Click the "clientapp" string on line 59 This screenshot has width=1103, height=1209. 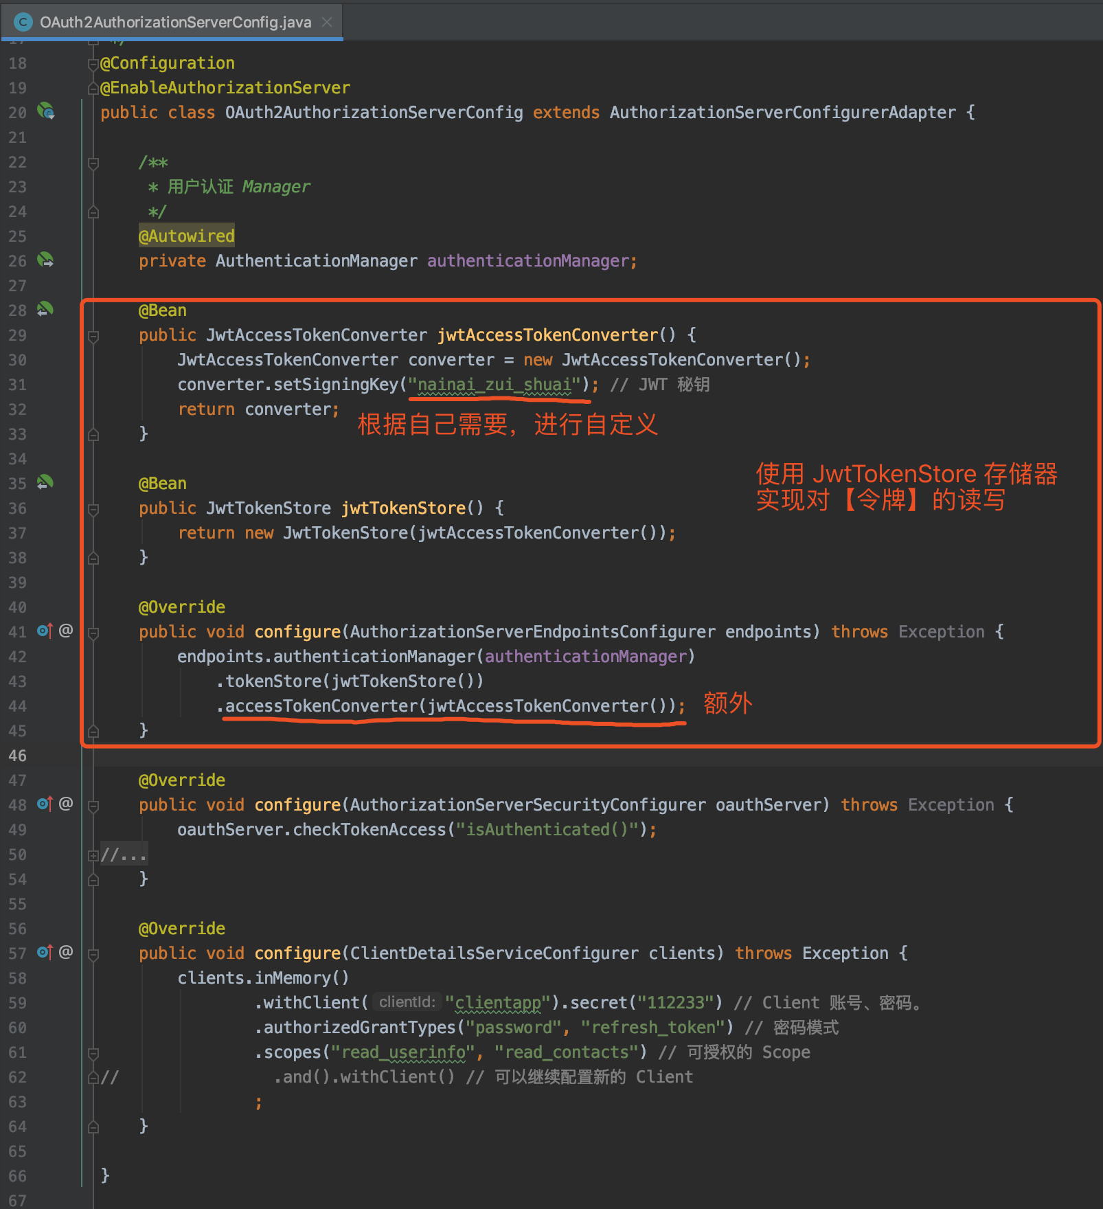click(x=498, y=1003)
